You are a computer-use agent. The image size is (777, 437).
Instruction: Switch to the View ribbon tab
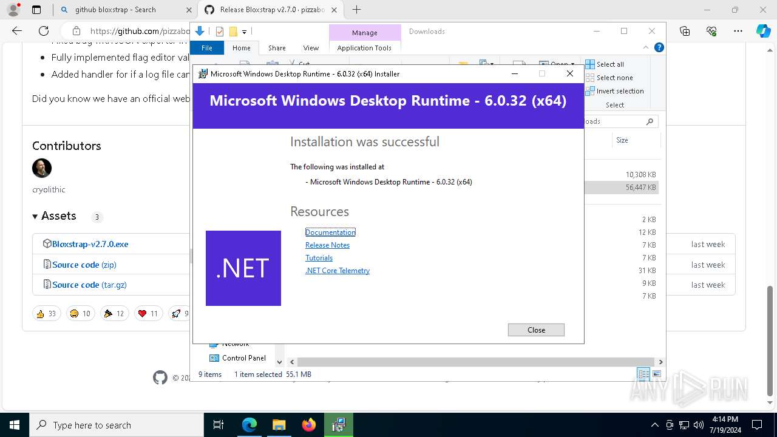point(311,48)
